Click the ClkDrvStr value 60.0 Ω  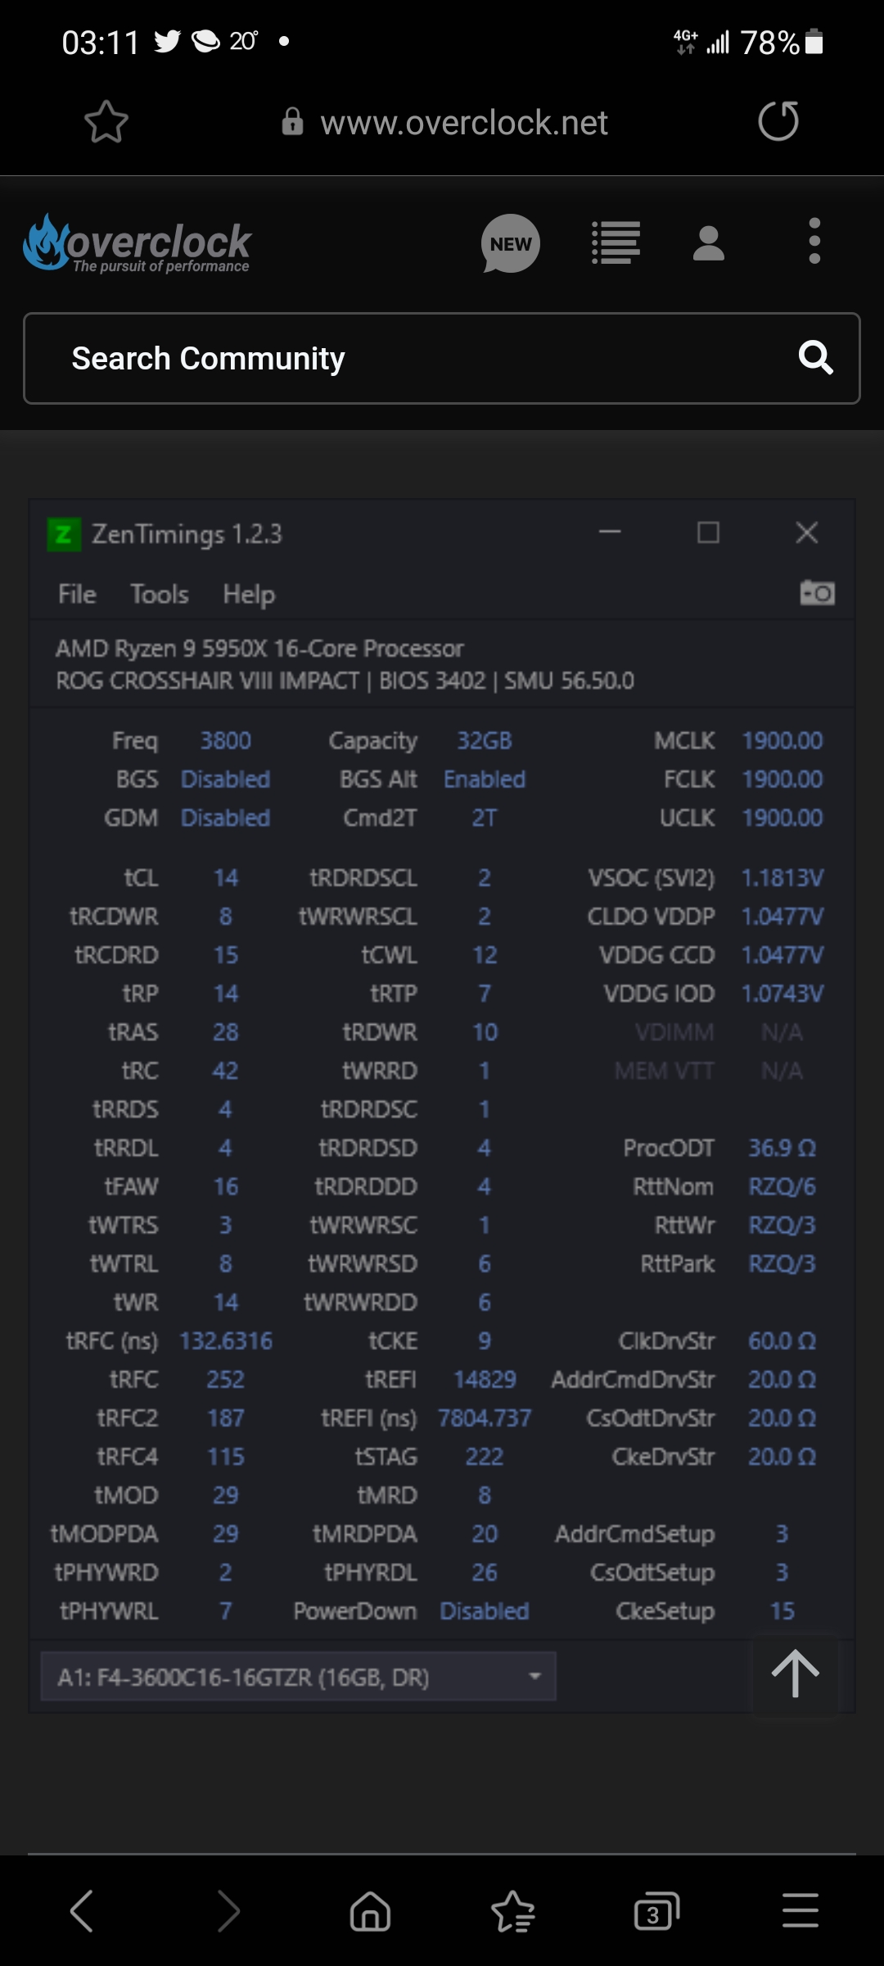(783, 1341)
